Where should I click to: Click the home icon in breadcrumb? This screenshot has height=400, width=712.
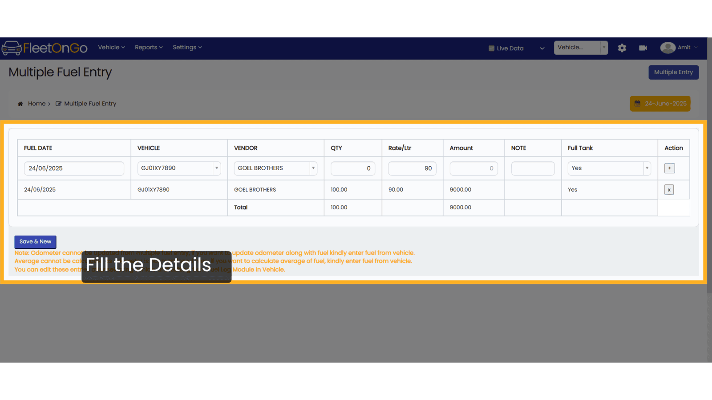click(20, 104)
